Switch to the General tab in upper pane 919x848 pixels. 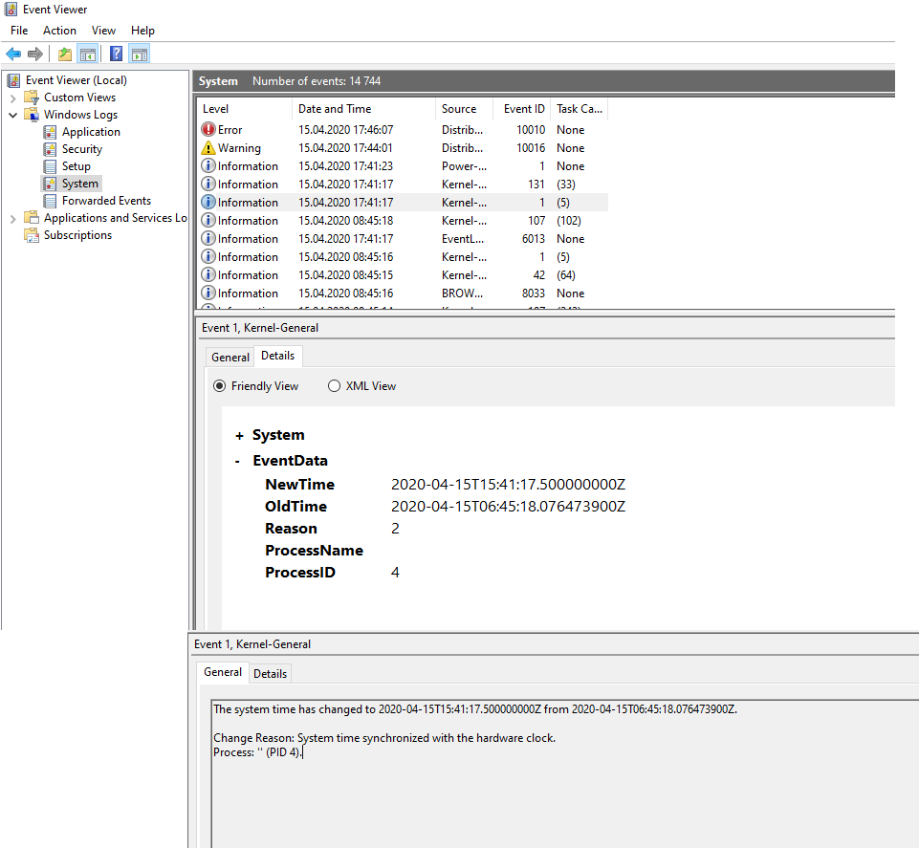[x=230, y=357]
